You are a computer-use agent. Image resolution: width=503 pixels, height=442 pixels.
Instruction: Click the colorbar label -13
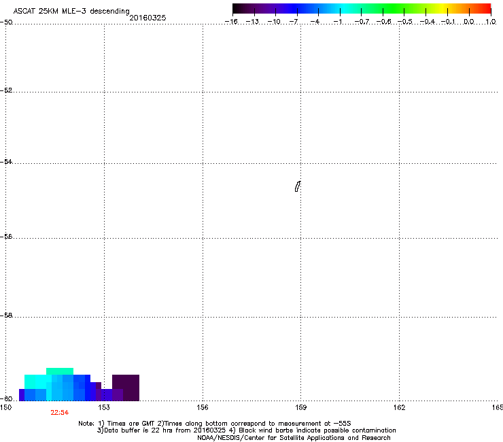(x=252, y=22)
